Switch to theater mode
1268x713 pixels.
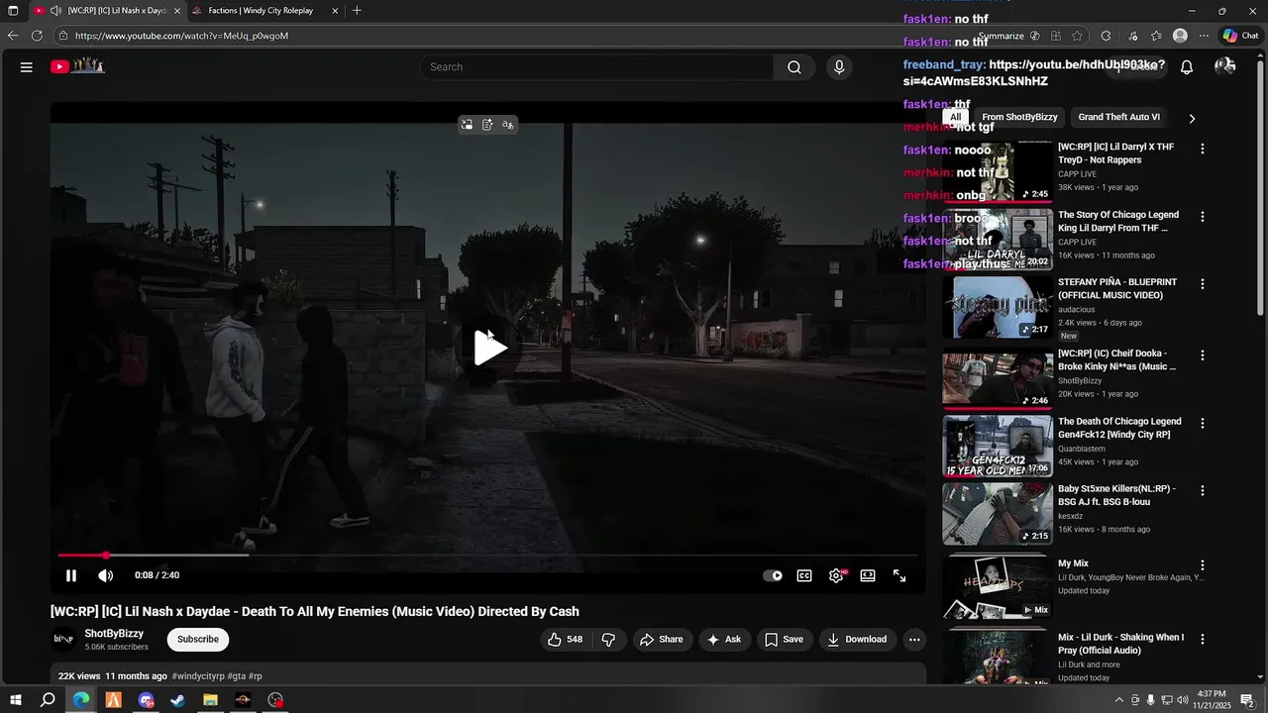[x=868, y=575]
